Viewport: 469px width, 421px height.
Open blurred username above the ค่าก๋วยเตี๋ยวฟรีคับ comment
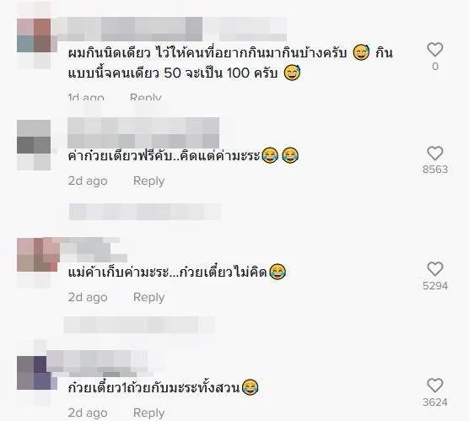(143, 132)
